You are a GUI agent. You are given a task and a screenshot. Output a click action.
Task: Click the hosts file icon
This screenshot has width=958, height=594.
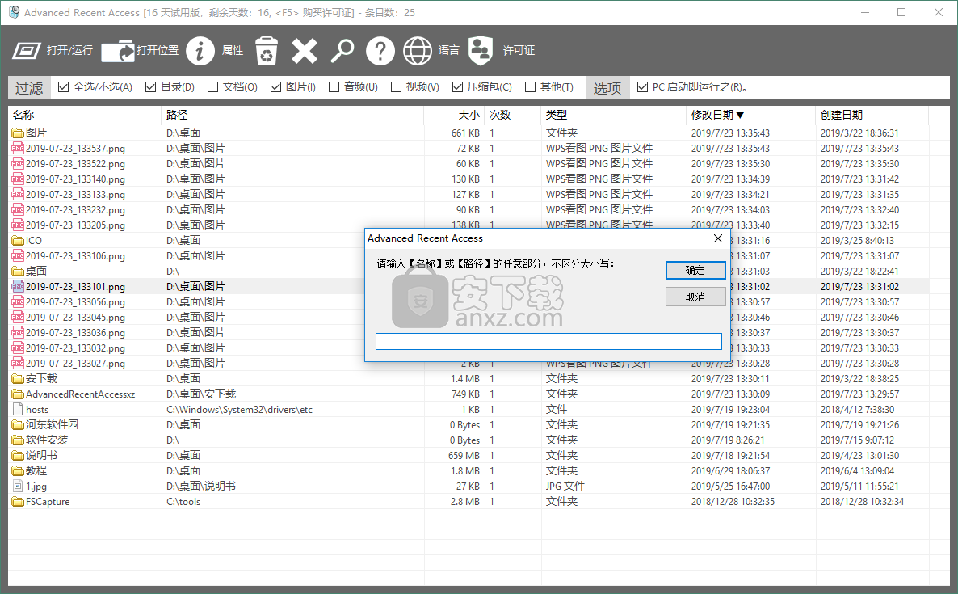point(18,410)
